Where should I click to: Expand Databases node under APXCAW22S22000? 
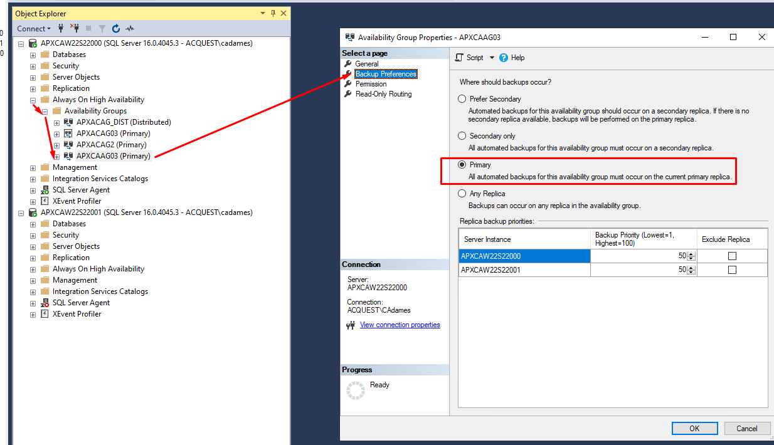coord(33,55)
